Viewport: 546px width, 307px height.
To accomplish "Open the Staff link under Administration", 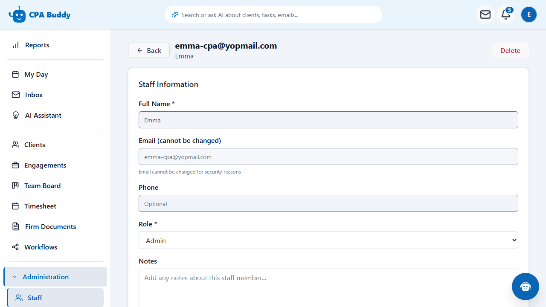I will [x=55, y=298].
